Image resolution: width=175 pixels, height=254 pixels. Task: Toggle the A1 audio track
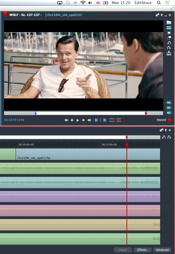(x=169, y=107)
